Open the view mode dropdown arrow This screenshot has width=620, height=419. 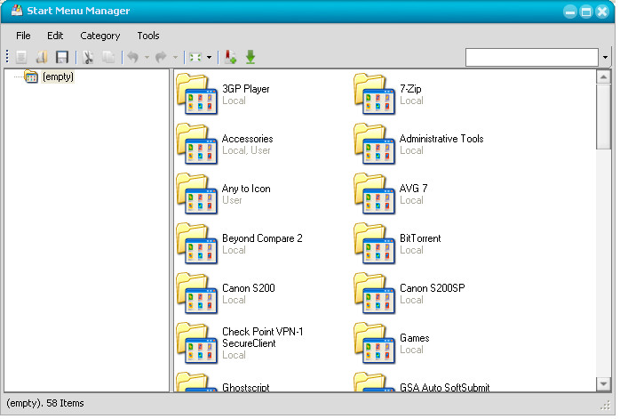coord(209,58)
